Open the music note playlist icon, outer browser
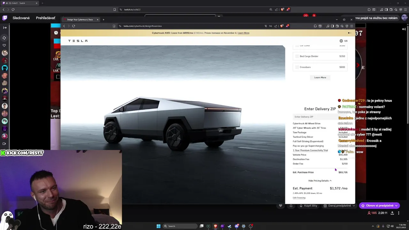 coord(382,10)
